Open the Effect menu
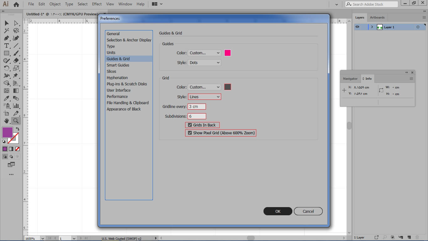Screen dimensions: 428x241 click(97, 4)
